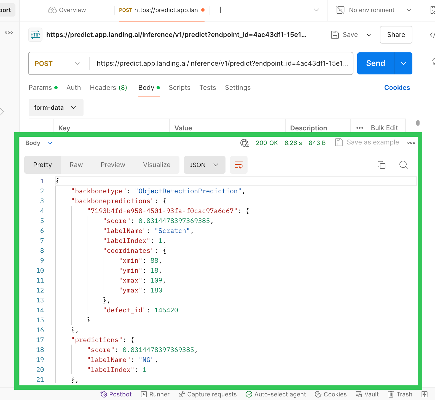
Task: Expand the collapsed sidebar chevron
Action: pyautogui.click(x=2, y=112)
